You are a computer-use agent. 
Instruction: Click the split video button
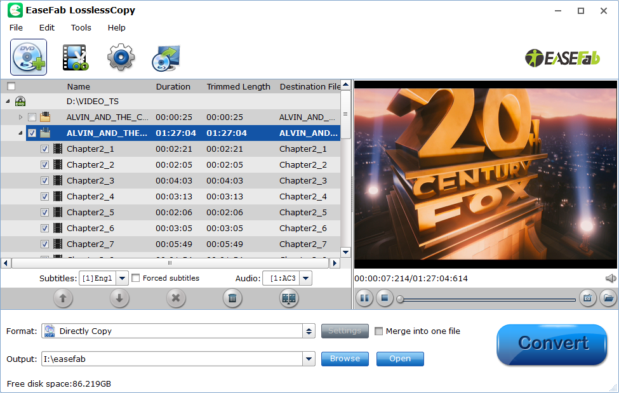coord(289,298)
